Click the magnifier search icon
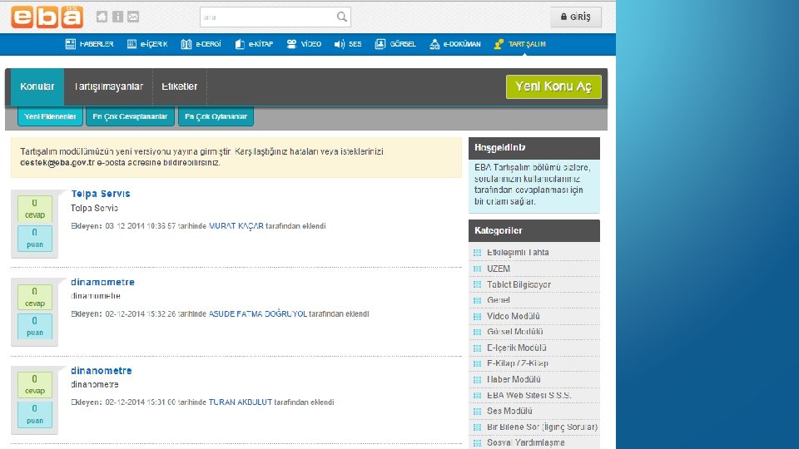The height and width of the screenshot is (449, 799). 342,17
